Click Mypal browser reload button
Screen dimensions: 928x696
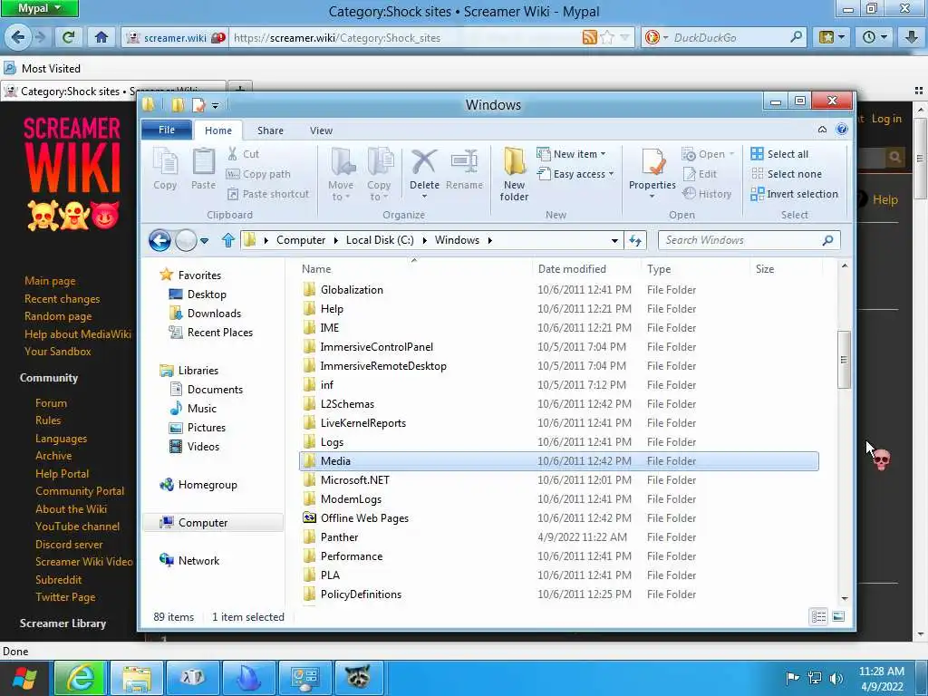pyautogui.click(x=68, y=38)
